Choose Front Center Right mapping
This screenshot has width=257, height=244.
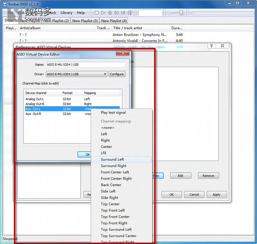pos(121,178)
